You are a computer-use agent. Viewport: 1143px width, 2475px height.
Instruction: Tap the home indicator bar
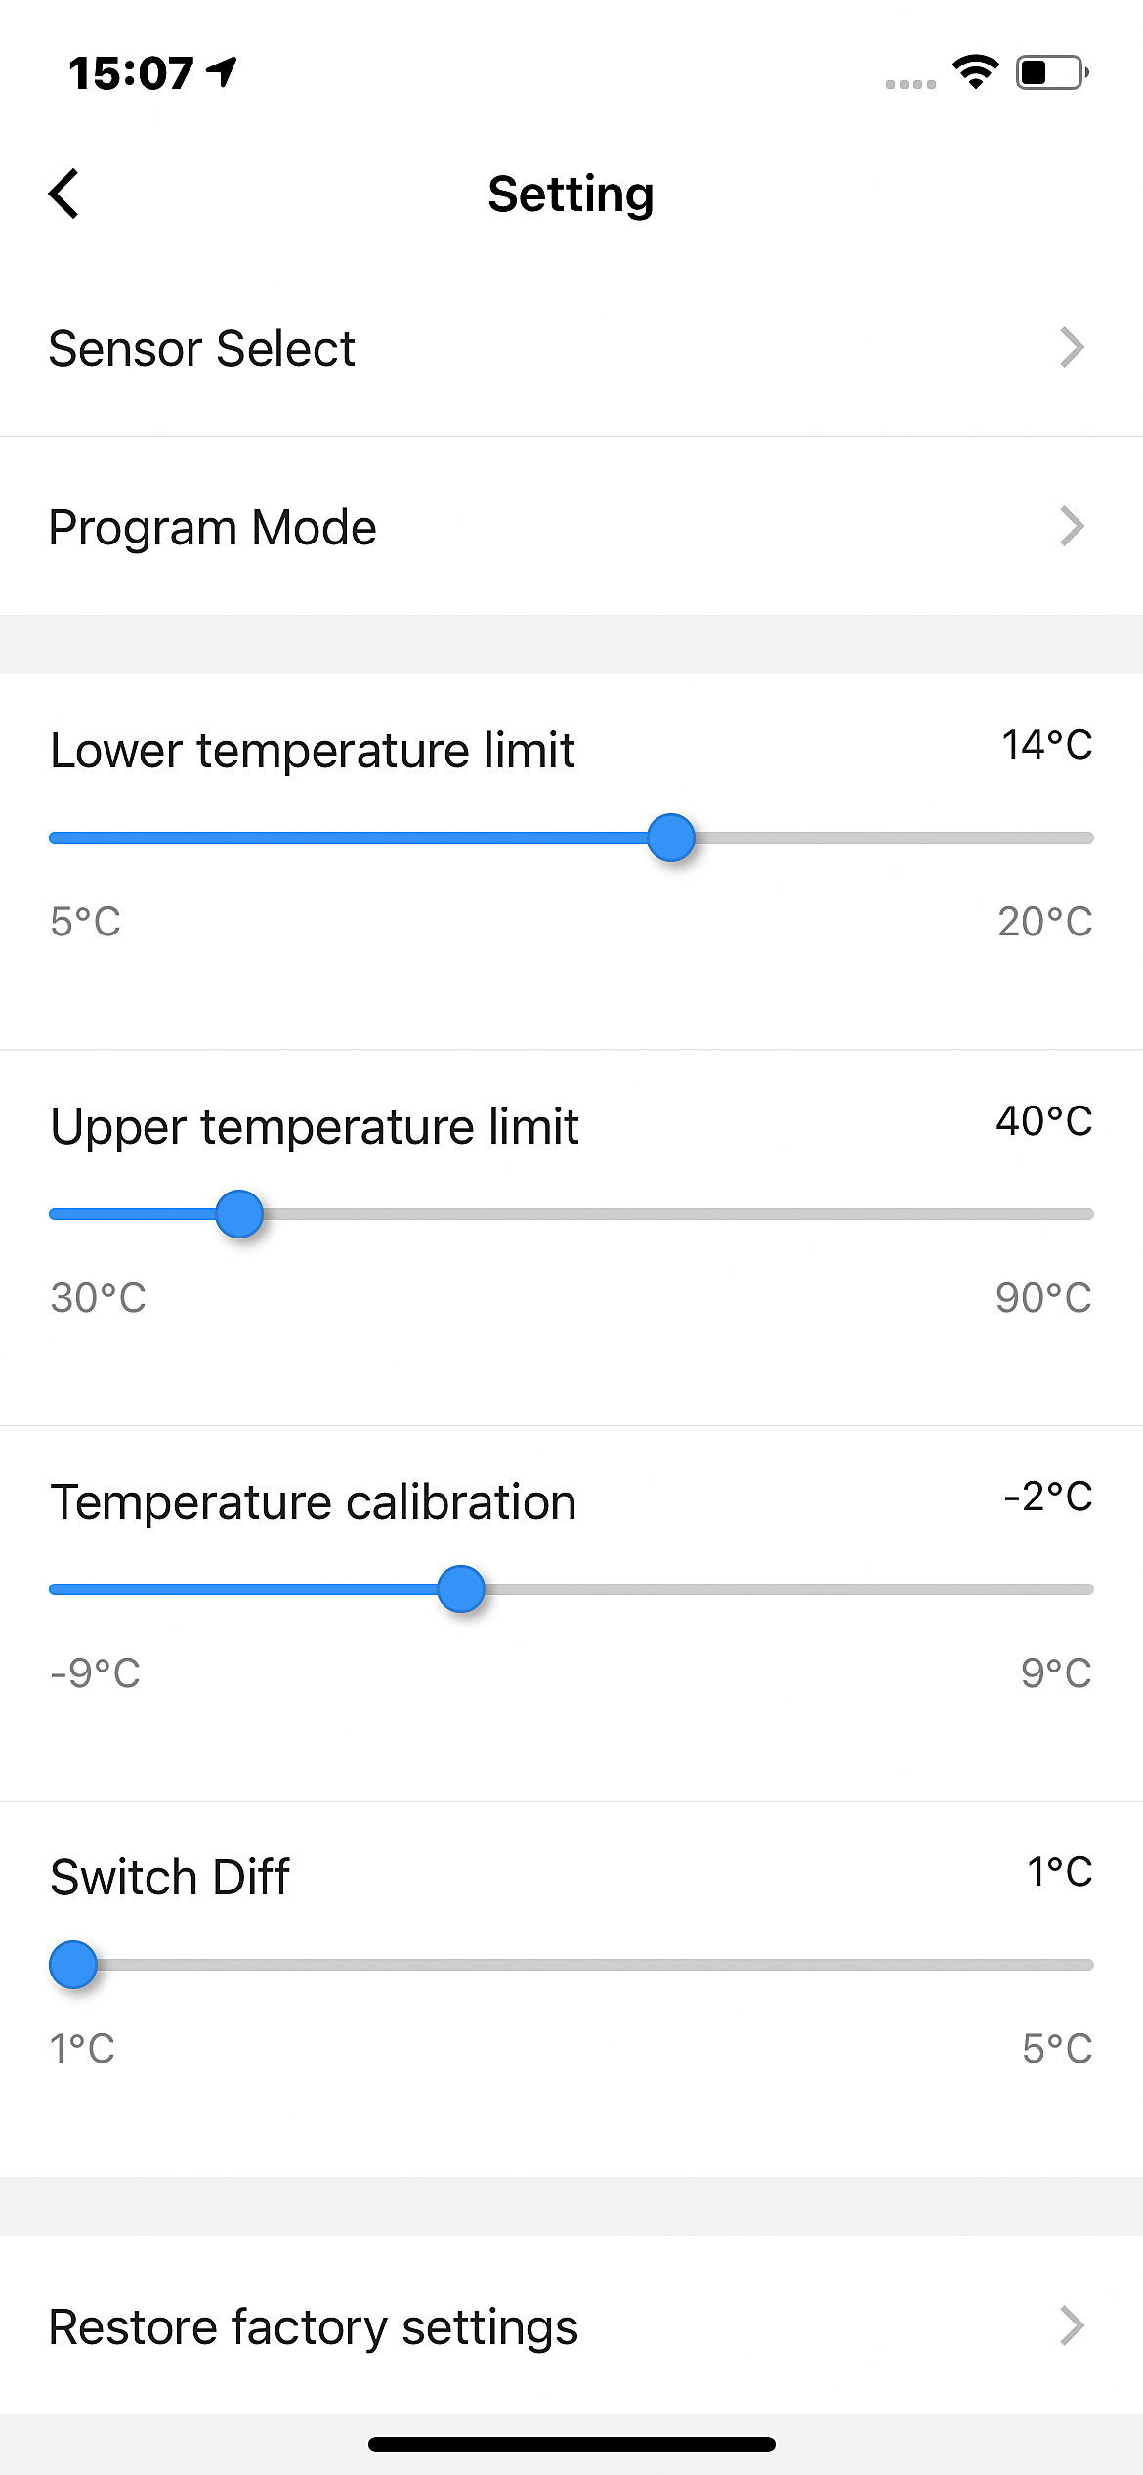coord(571,2444)
